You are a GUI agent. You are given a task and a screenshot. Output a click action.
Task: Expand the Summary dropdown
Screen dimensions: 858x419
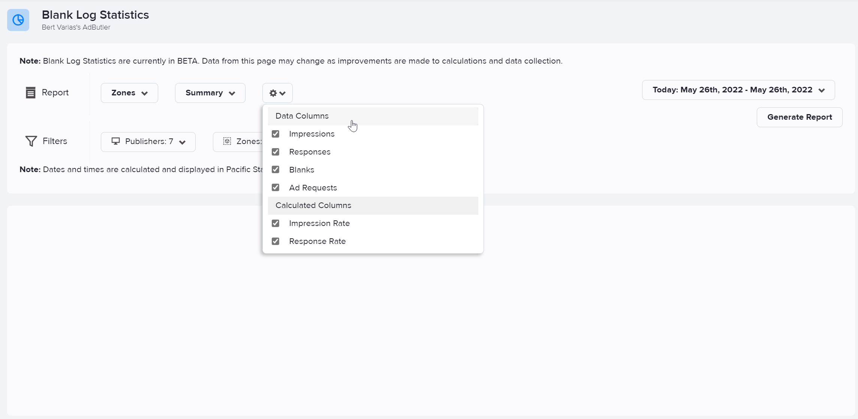click(210, 93)
